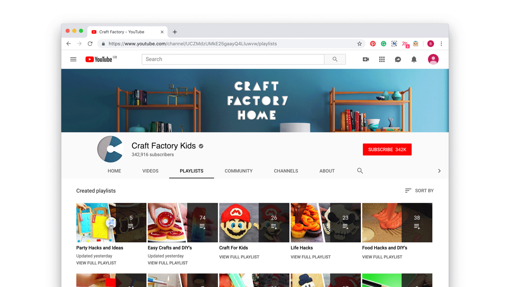The image size is (510, 287).
Task: Close the Craft Factory tab
Action: (x=162, y=32)
